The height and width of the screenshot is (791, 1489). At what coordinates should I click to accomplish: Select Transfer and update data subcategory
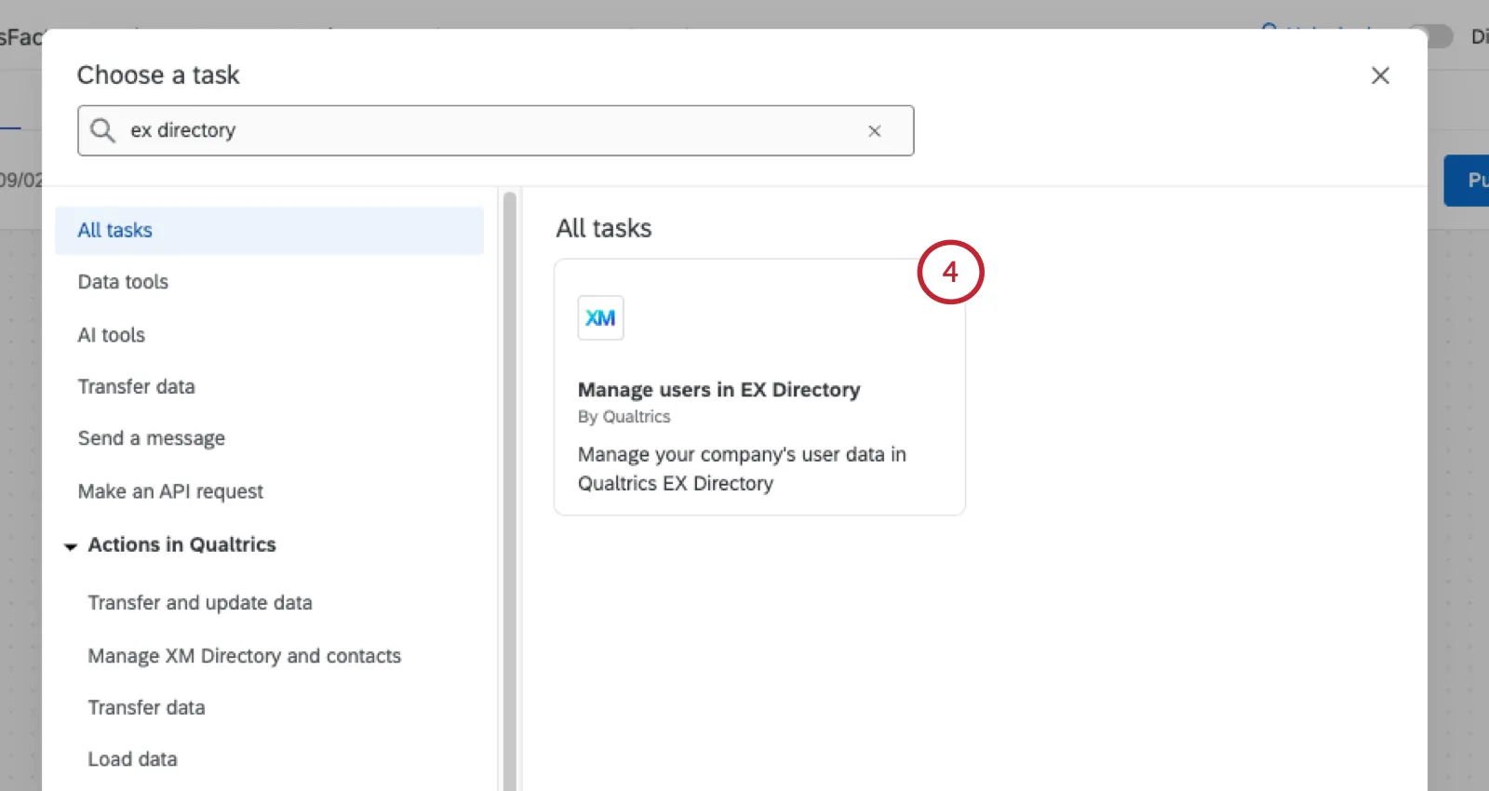point(200,603)
